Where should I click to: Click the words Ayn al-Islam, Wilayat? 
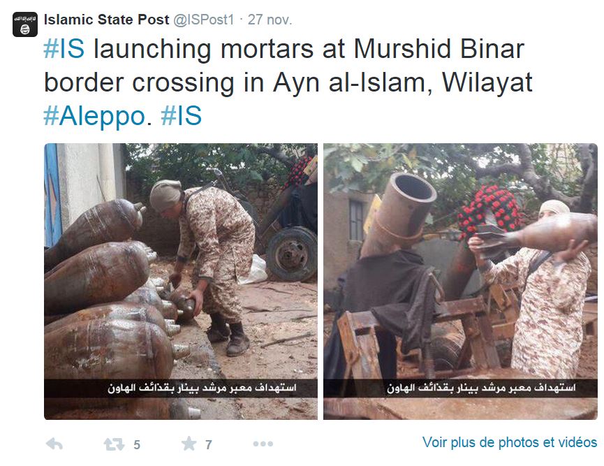pyautogui.click(x=403, y=82)
